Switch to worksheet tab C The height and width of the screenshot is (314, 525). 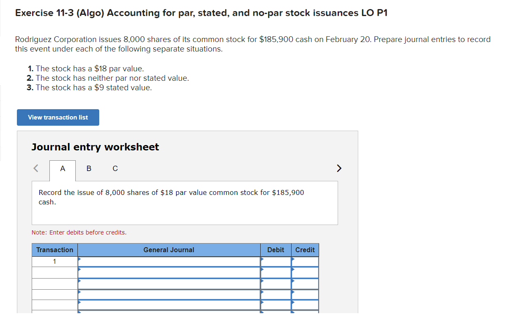point(115,169)
